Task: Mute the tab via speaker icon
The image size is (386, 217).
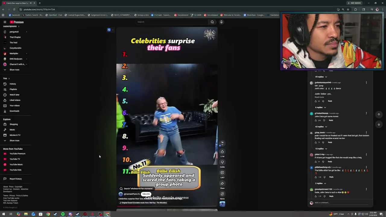Action: (x=30, y=3)
